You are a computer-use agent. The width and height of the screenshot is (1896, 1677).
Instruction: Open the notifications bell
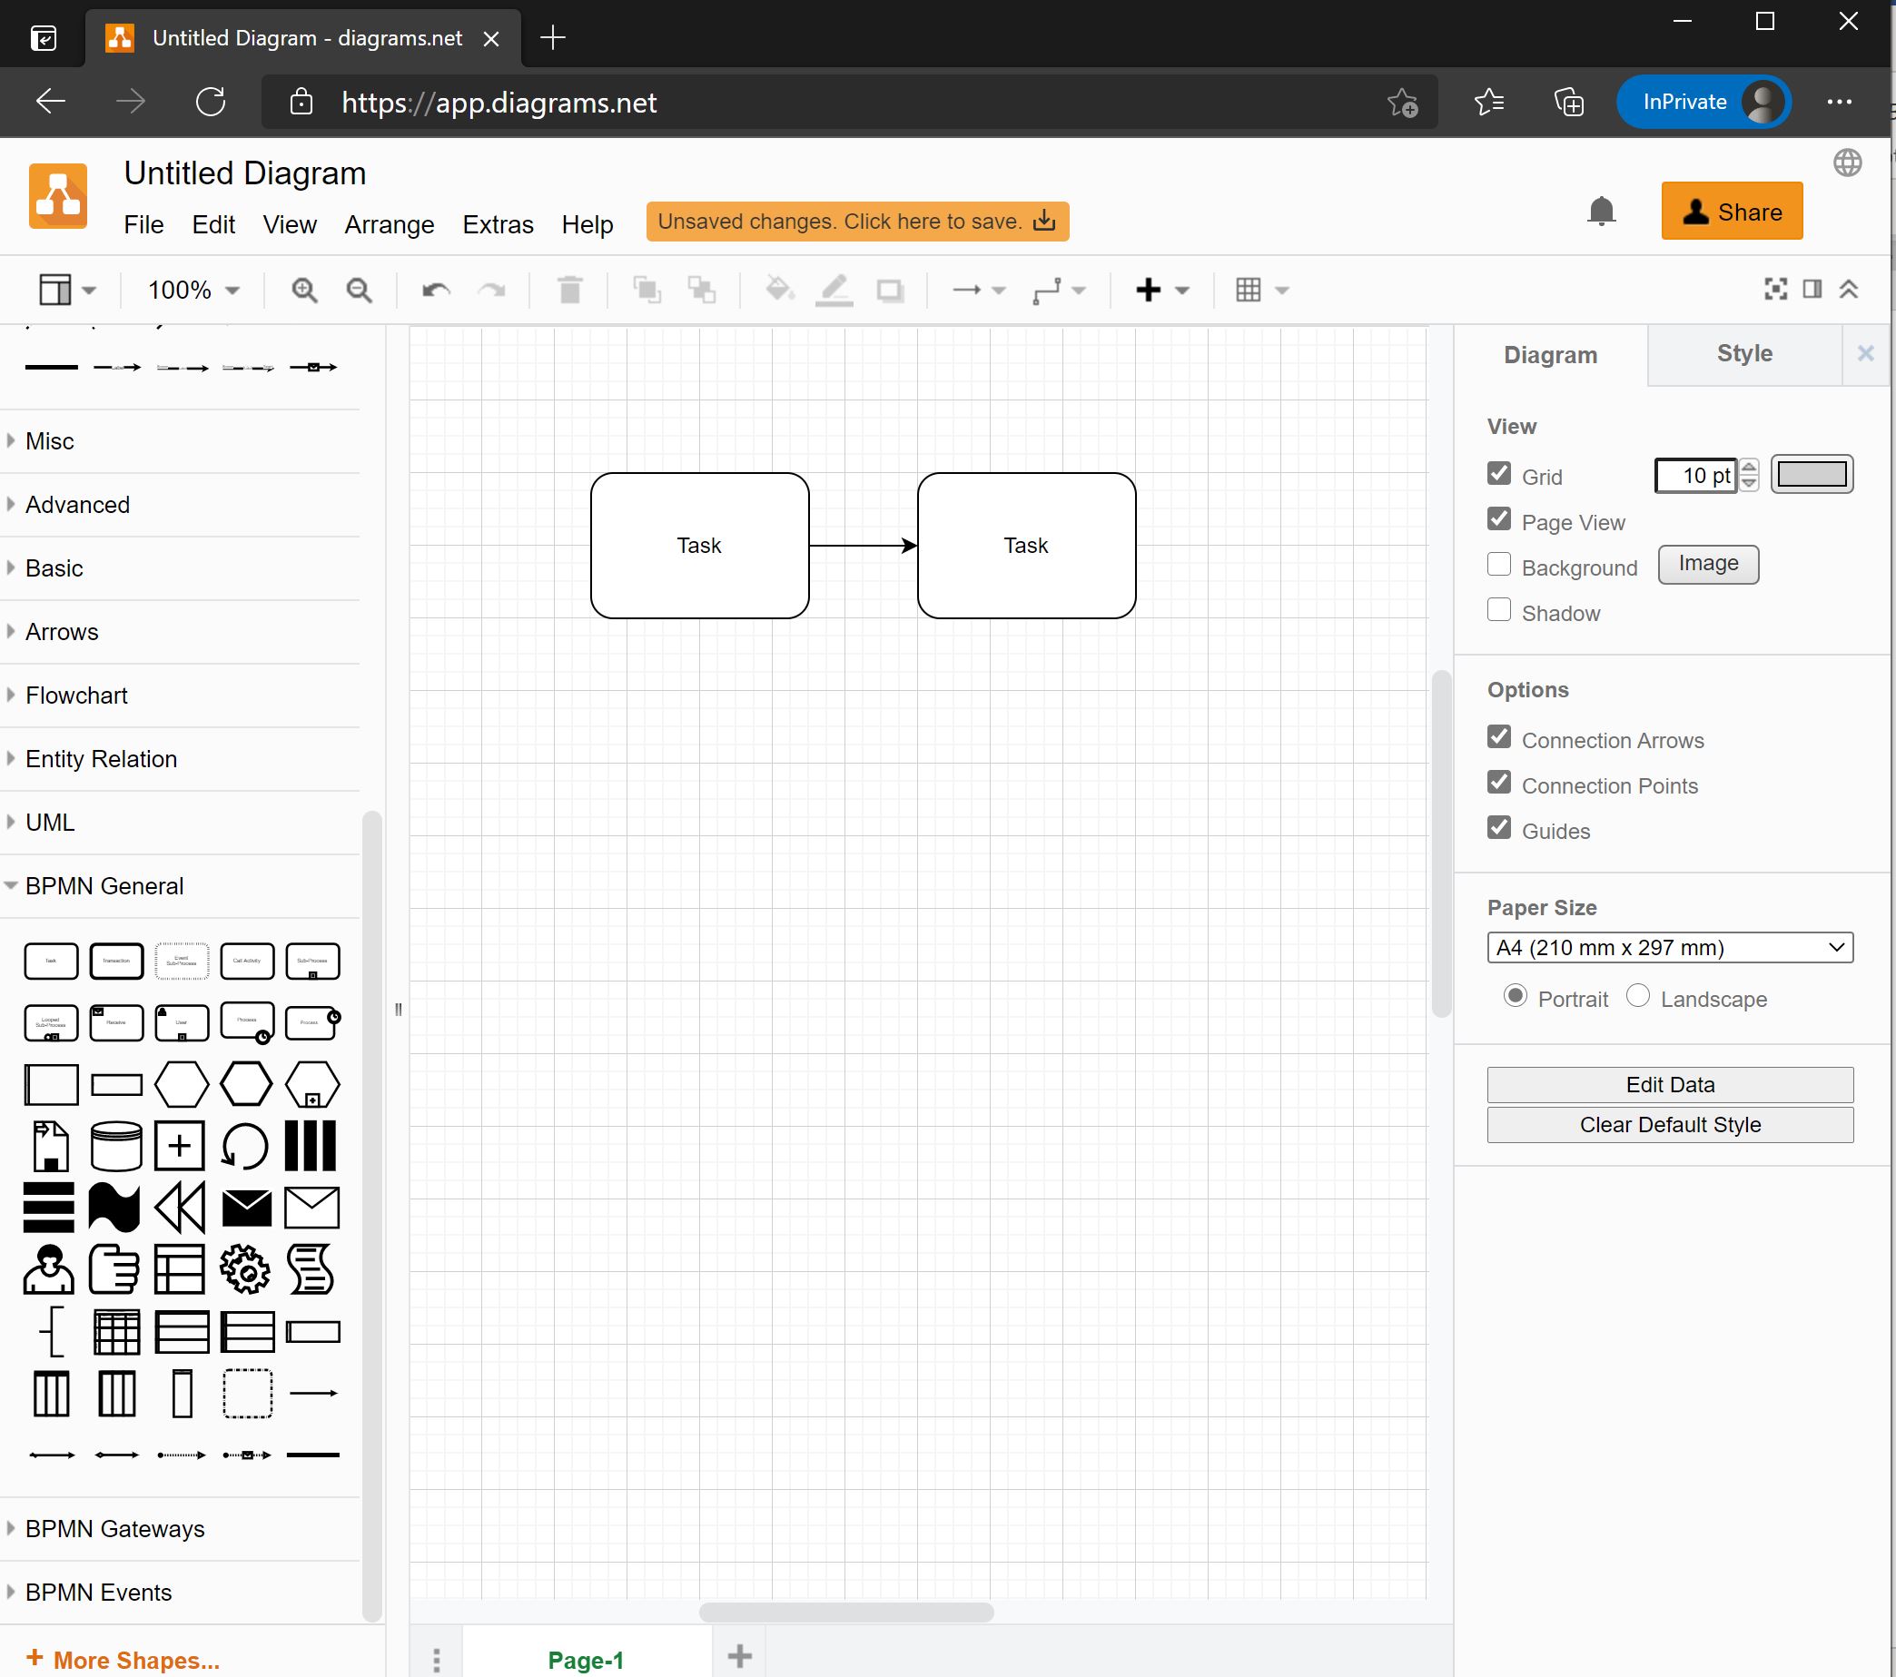point(1601,212)
